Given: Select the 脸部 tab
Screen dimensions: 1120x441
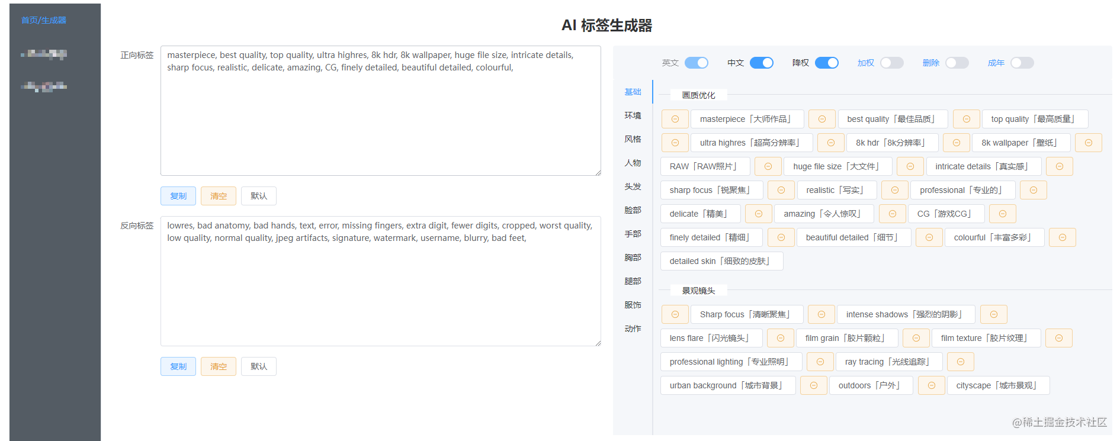Looking at the screenshot, I should coord(633,210).
